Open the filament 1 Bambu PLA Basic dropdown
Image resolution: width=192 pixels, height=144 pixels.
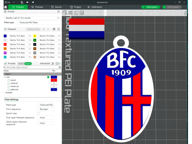(18, 36)
